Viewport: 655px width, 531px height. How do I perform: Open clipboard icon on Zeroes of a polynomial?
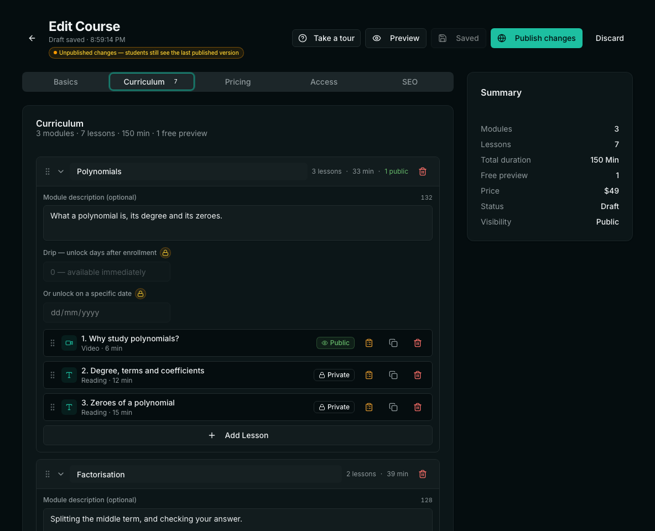click(369, 407)
